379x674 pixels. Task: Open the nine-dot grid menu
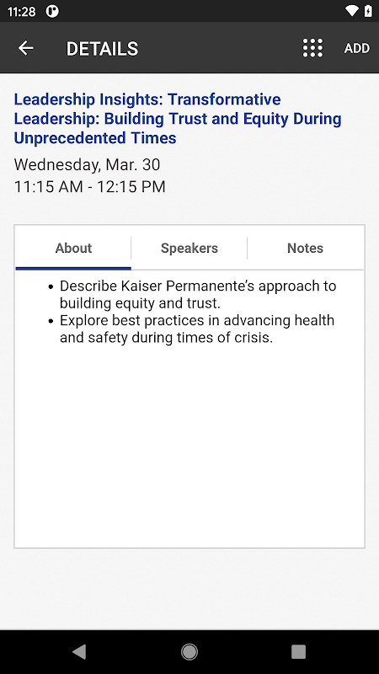[312, 48]
